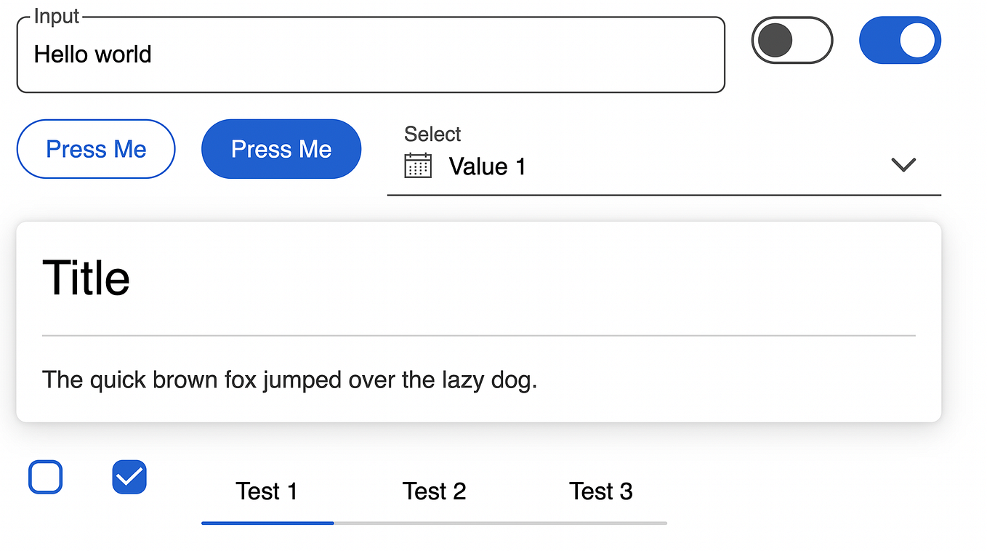This screenshot has height=551, width=987.
Task: Disable the blue switched-on toggle
Action: 900,40
